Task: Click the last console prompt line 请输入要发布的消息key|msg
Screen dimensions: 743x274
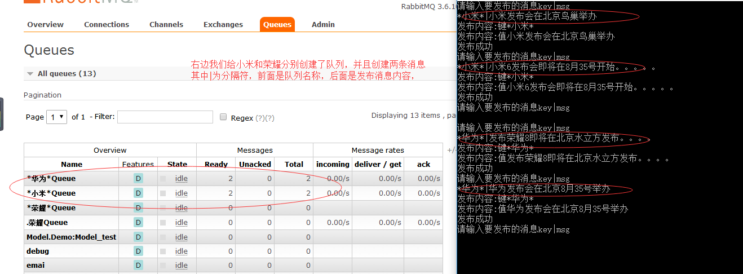Action: coord(514,229)
